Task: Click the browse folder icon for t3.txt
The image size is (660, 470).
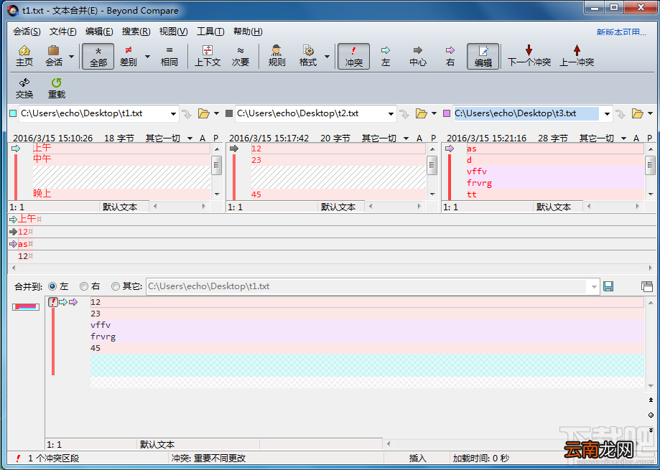Action: point(638,113)
